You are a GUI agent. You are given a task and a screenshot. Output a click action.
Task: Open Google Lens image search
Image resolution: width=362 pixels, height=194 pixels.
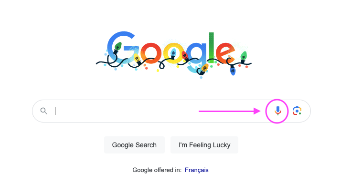tap(297, 111)
